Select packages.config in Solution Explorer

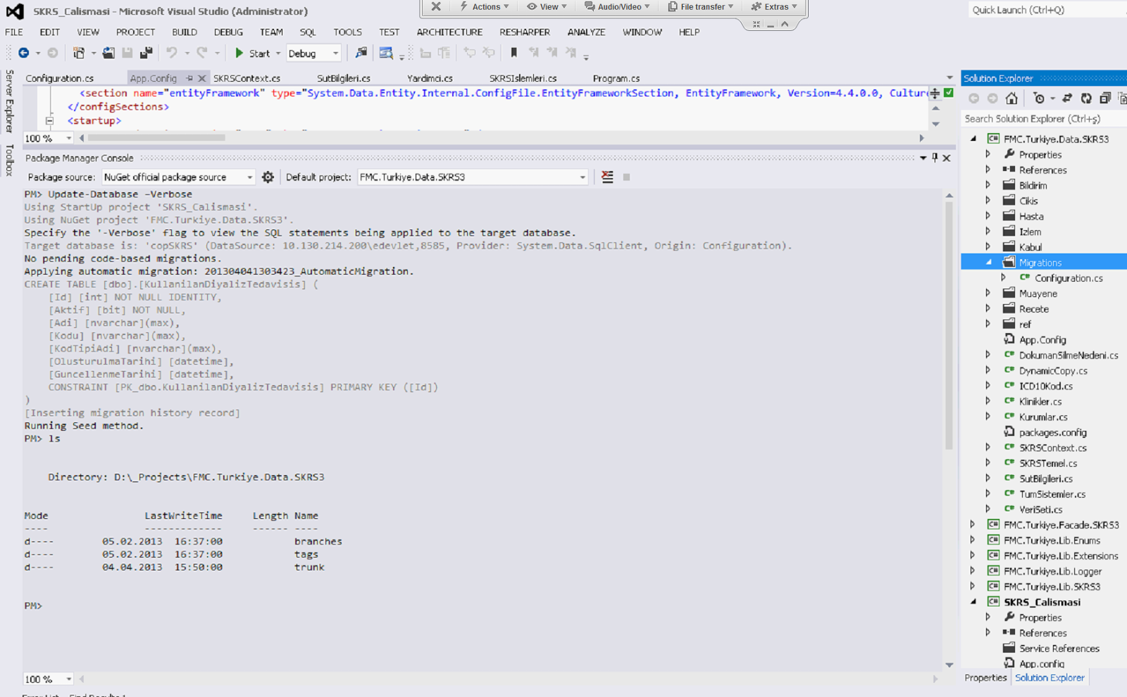point(1052,432)
